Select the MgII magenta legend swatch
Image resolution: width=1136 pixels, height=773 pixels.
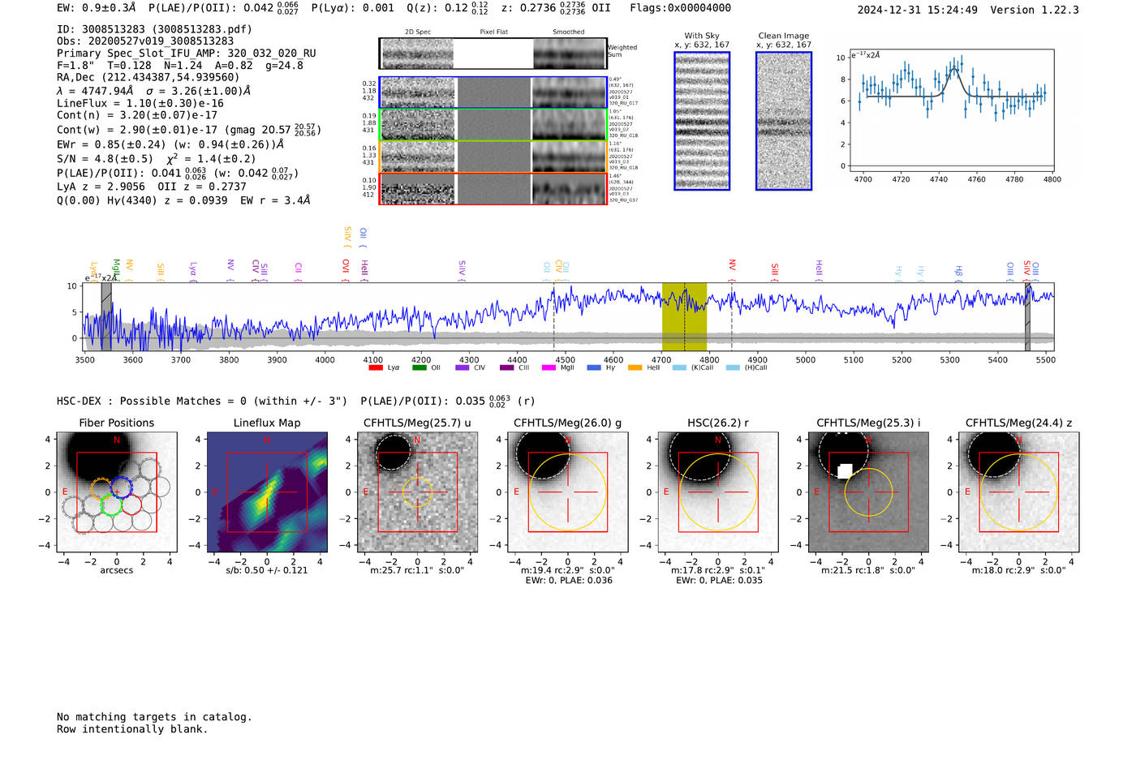click(x=549, y=368)
